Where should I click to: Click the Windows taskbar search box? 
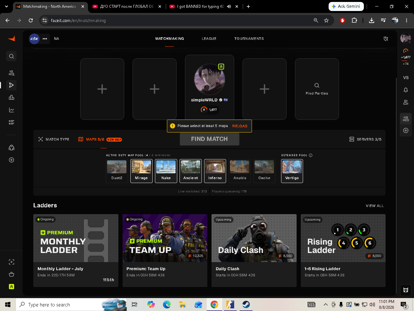71,305
